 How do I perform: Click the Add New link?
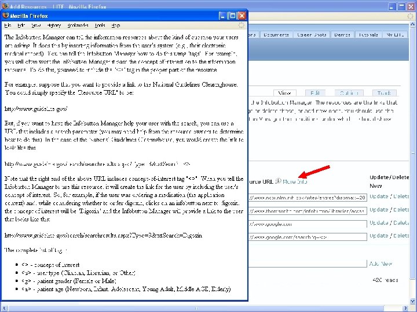coord(381,264)
